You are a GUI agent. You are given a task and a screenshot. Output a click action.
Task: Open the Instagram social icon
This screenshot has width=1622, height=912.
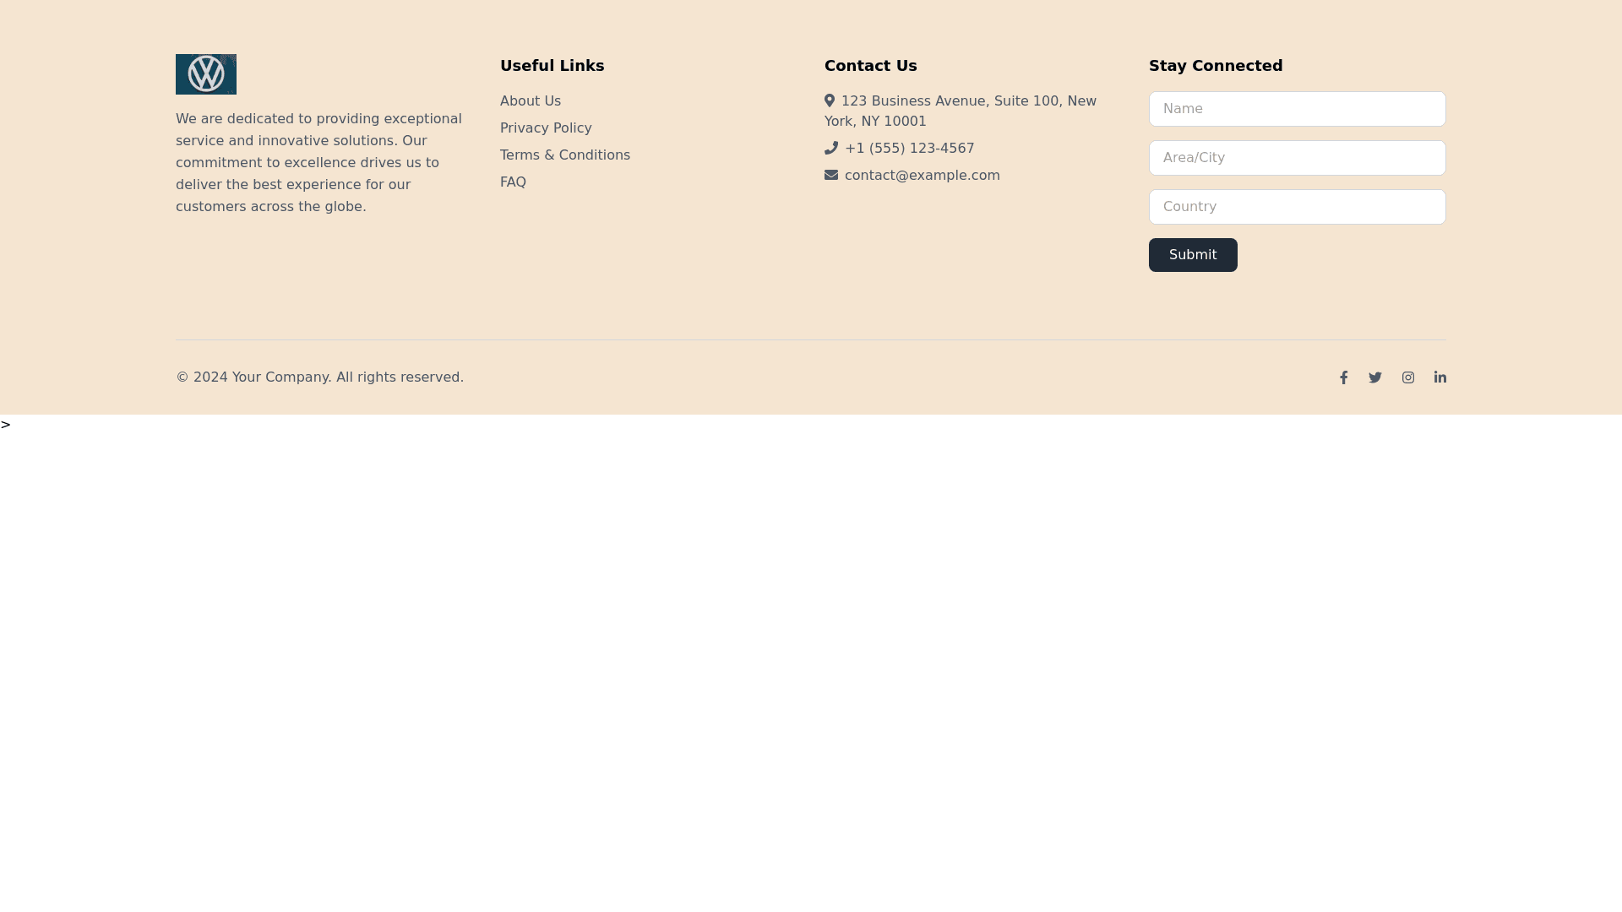point(1408,377)
